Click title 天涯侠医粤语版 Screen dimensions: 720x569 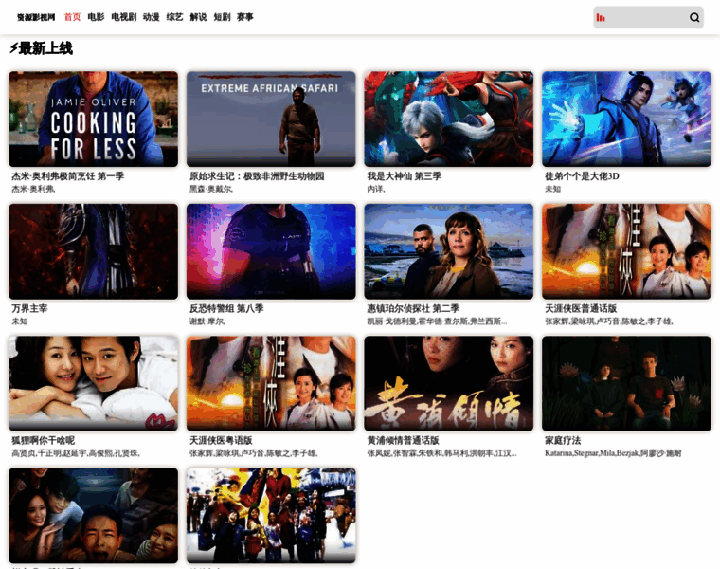click(x=221, y=440)
